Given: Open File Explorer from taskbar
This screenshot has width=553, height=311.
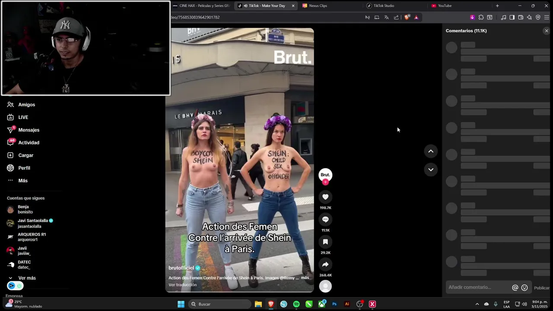Looking at the screenshot, I should click(258, 304).
